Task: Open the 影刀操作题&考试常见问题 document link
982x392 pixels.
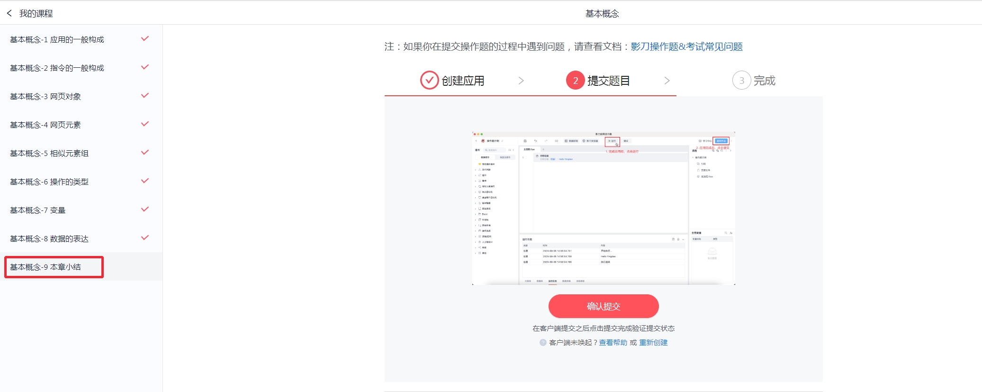Action: click(x=686, y=46)
